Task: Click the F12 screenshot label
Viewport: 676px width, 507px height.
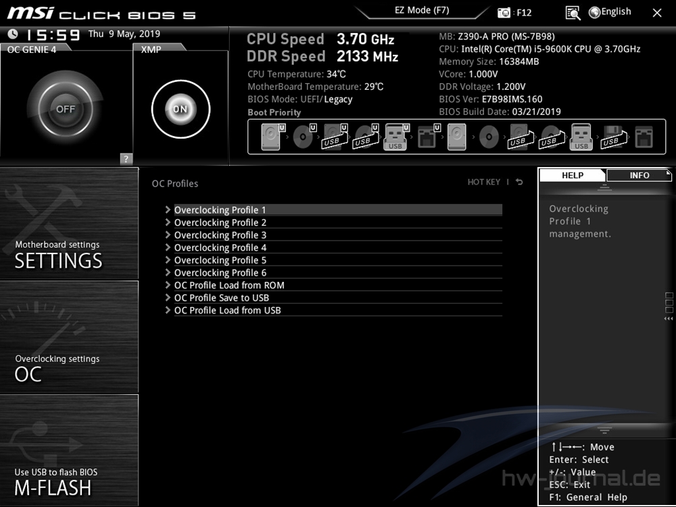Action: coord(524,12)
